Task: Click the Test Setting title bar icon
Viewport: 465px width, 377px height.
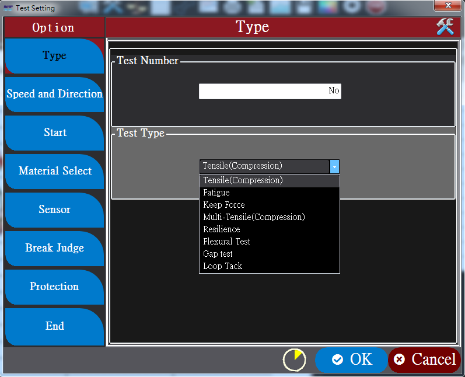Action: 8,8
